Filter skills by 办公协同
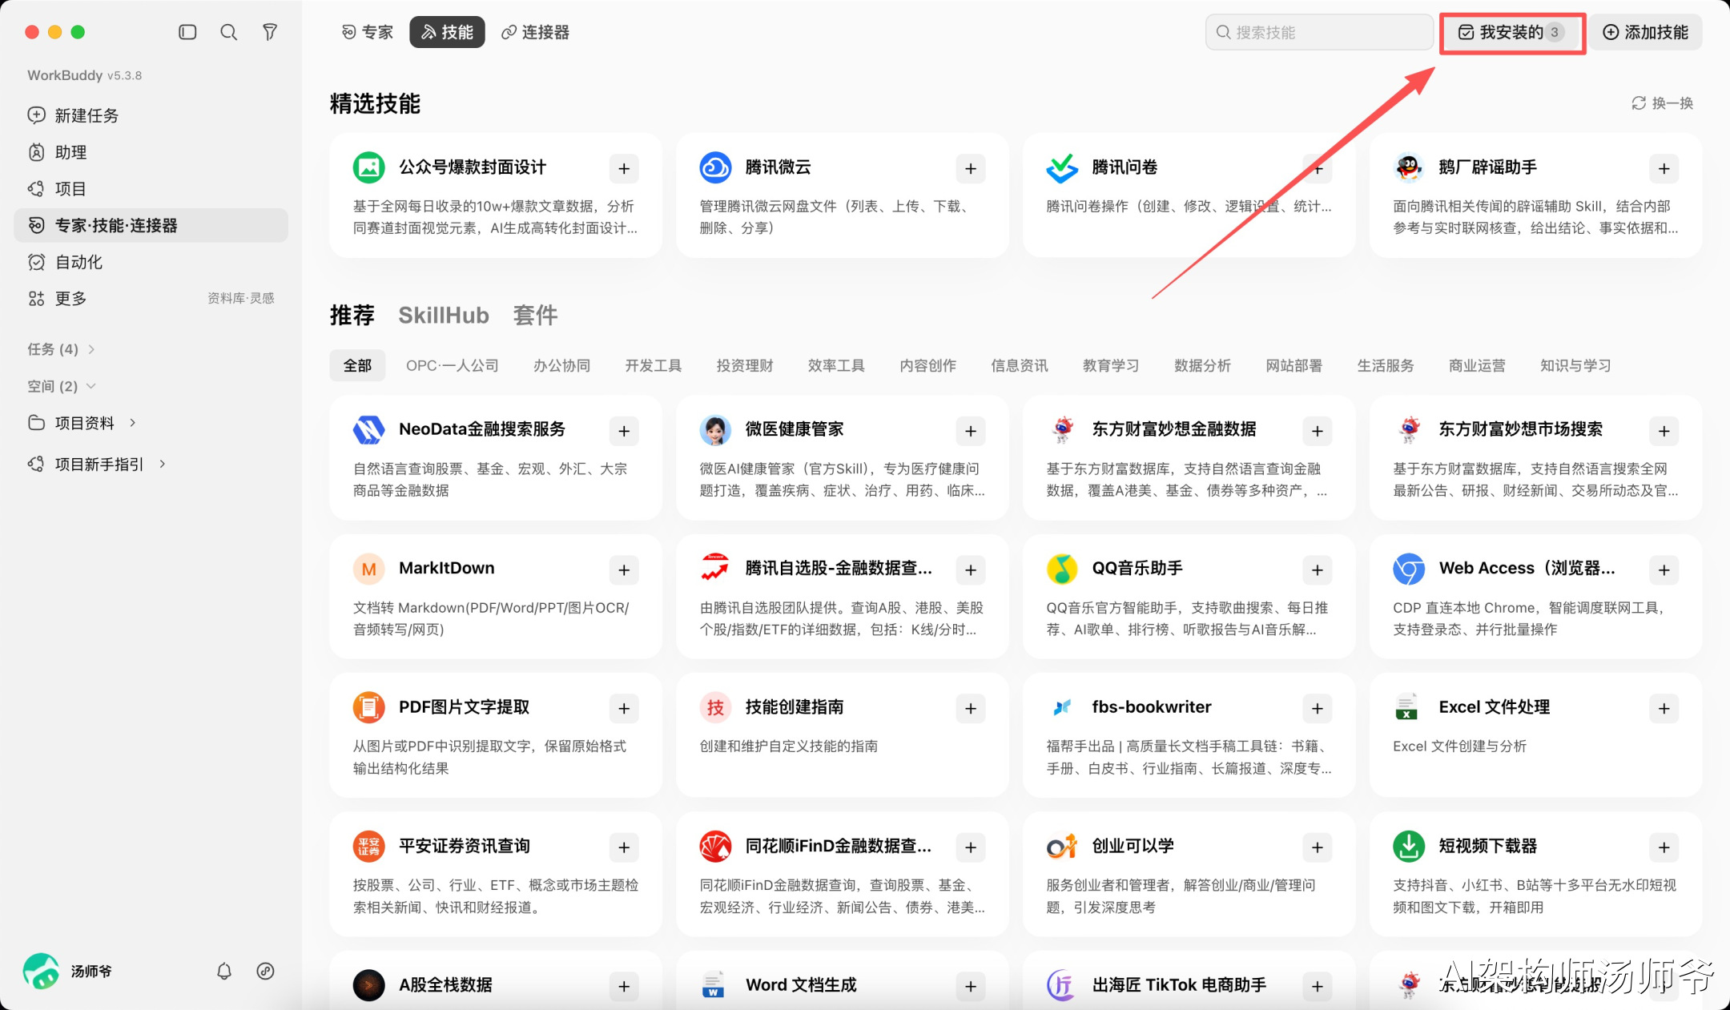The image size is (1730, 1010). coord(562,366)
